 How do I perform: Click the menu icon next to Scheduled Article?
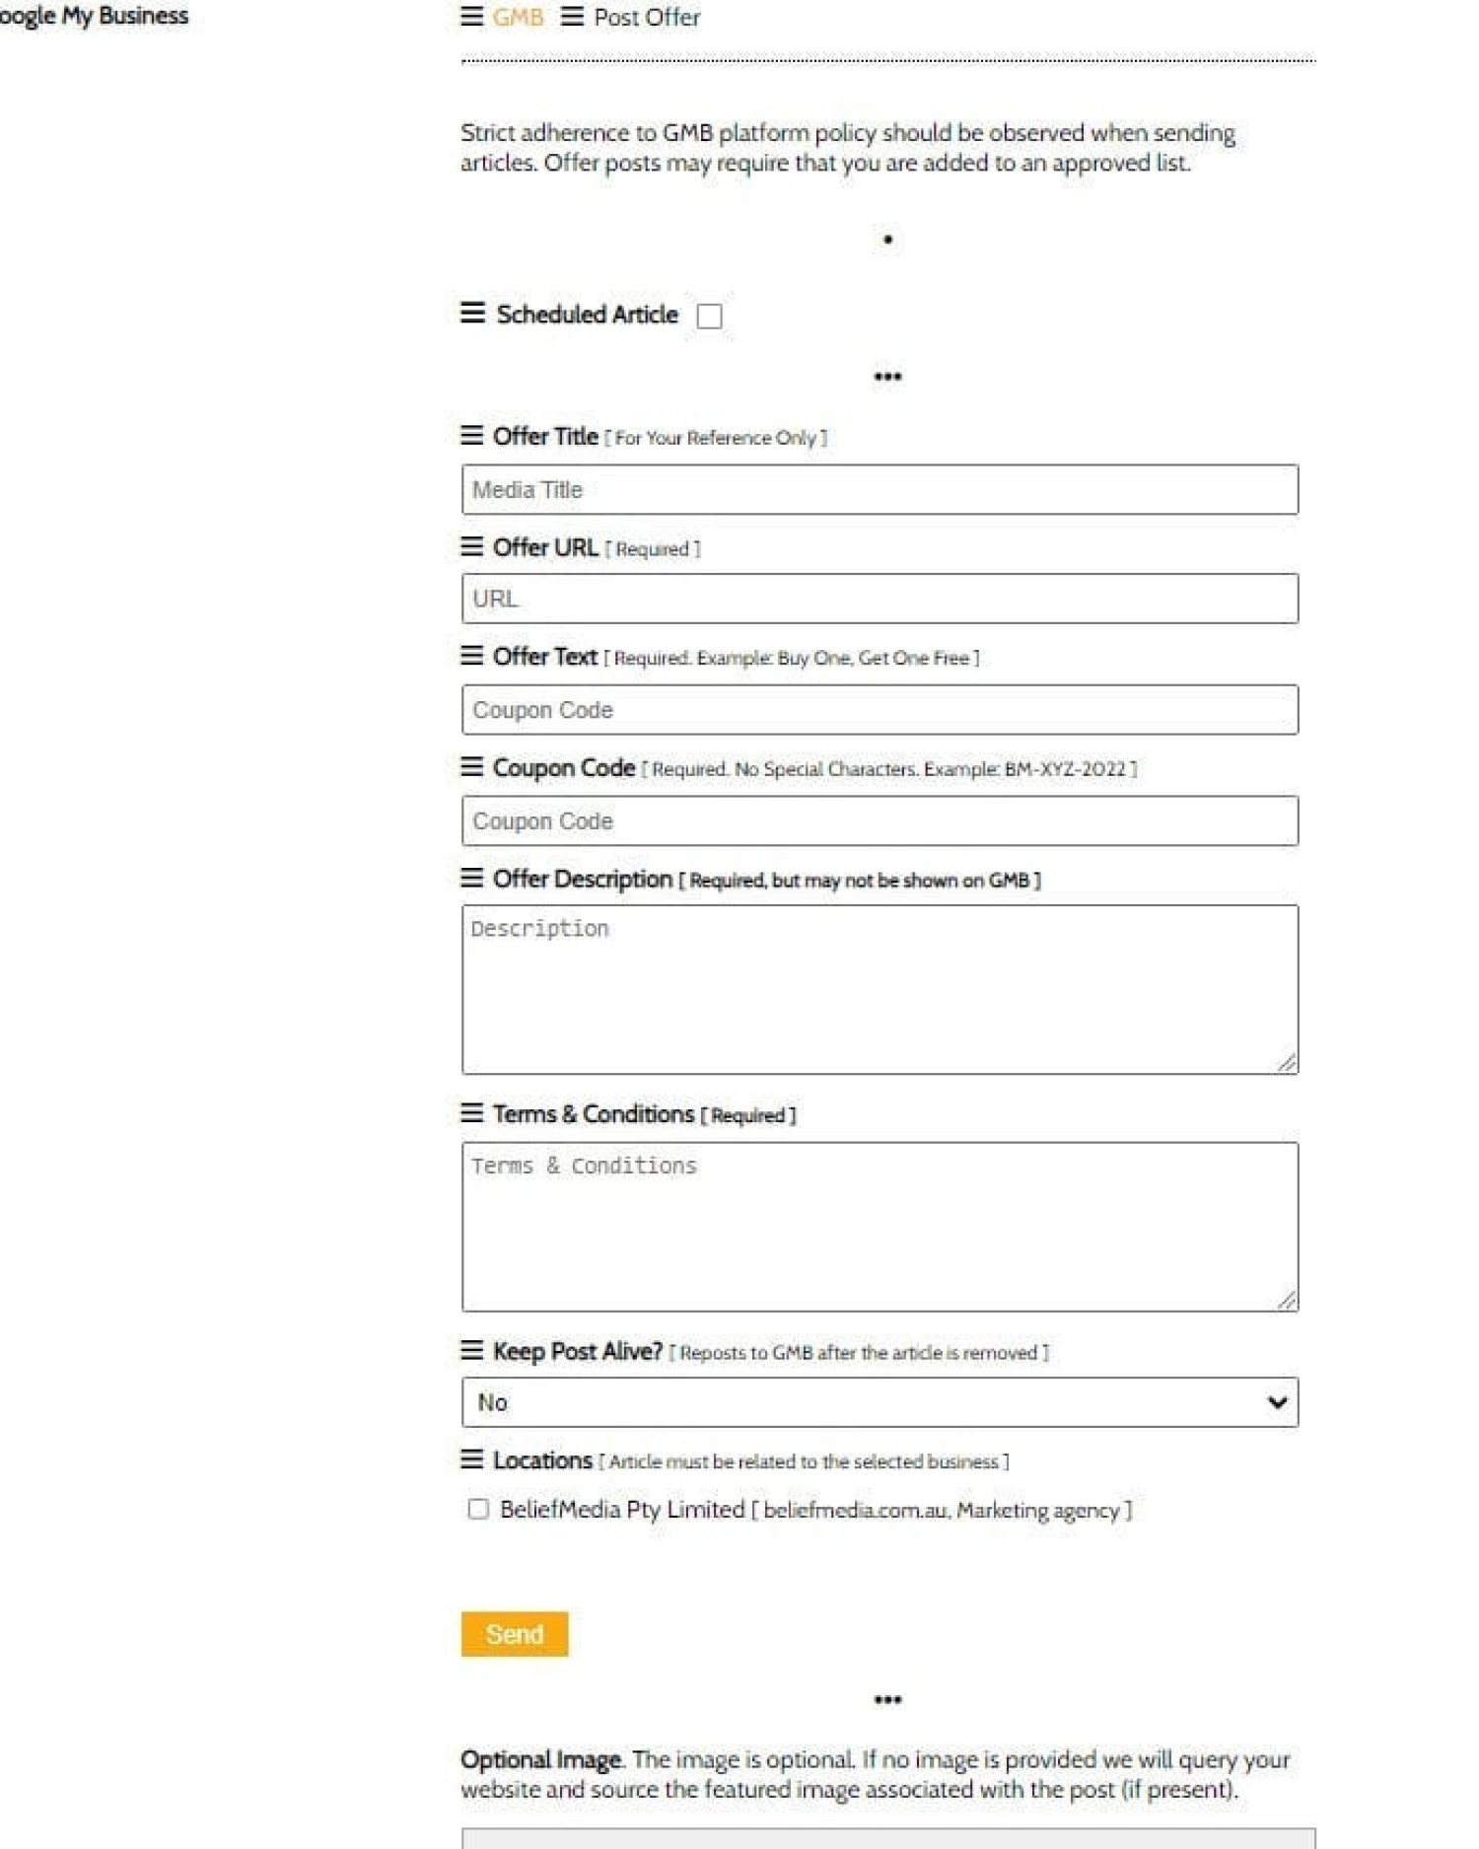(472, 313)
